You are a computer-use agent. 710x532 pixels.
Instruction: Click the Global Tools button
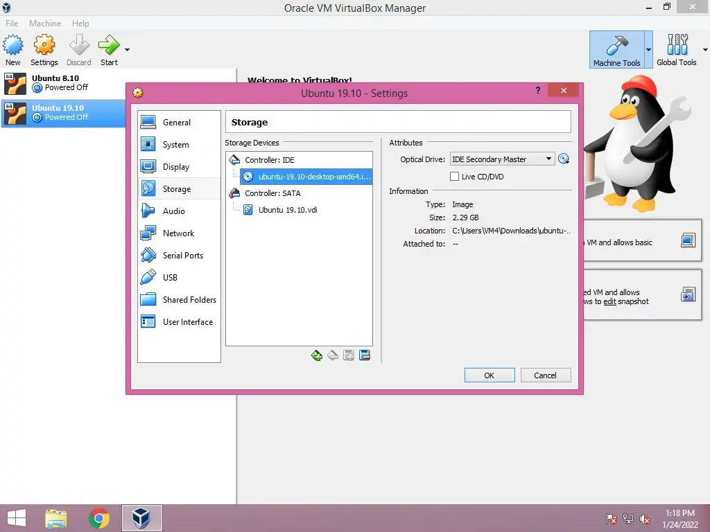(677, 50)
